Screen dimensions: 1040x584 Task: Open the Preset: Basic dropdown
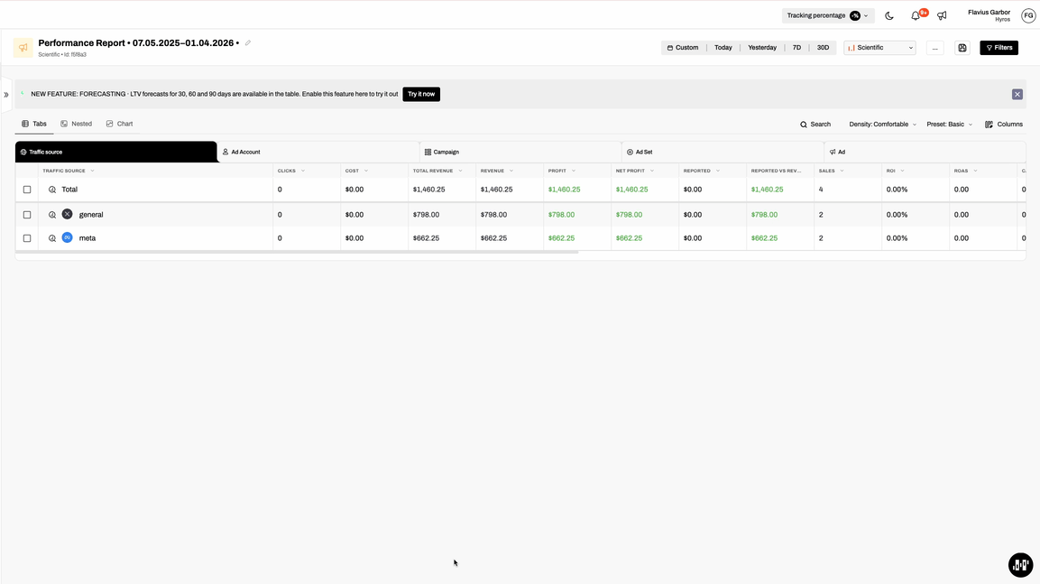(x=949, y=125)
